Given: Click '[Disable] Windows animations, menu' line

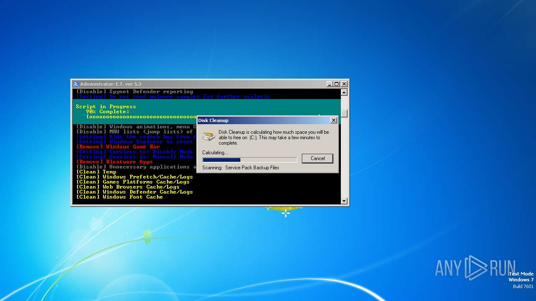Looking at the screenshot, I should (136, 127).
